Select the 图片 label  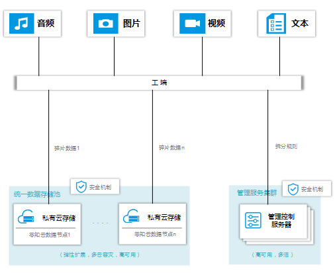coord(132,23)
